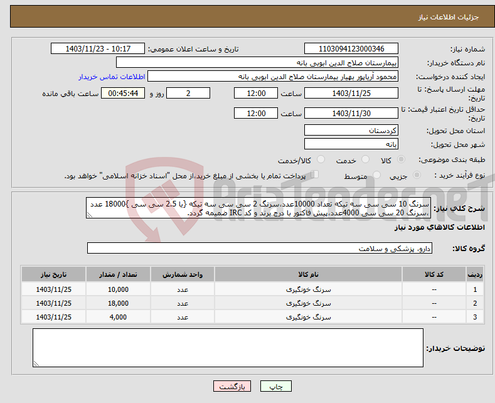Click the remaining days field showing 2
495x403 pixels.
tap(188, 93)
